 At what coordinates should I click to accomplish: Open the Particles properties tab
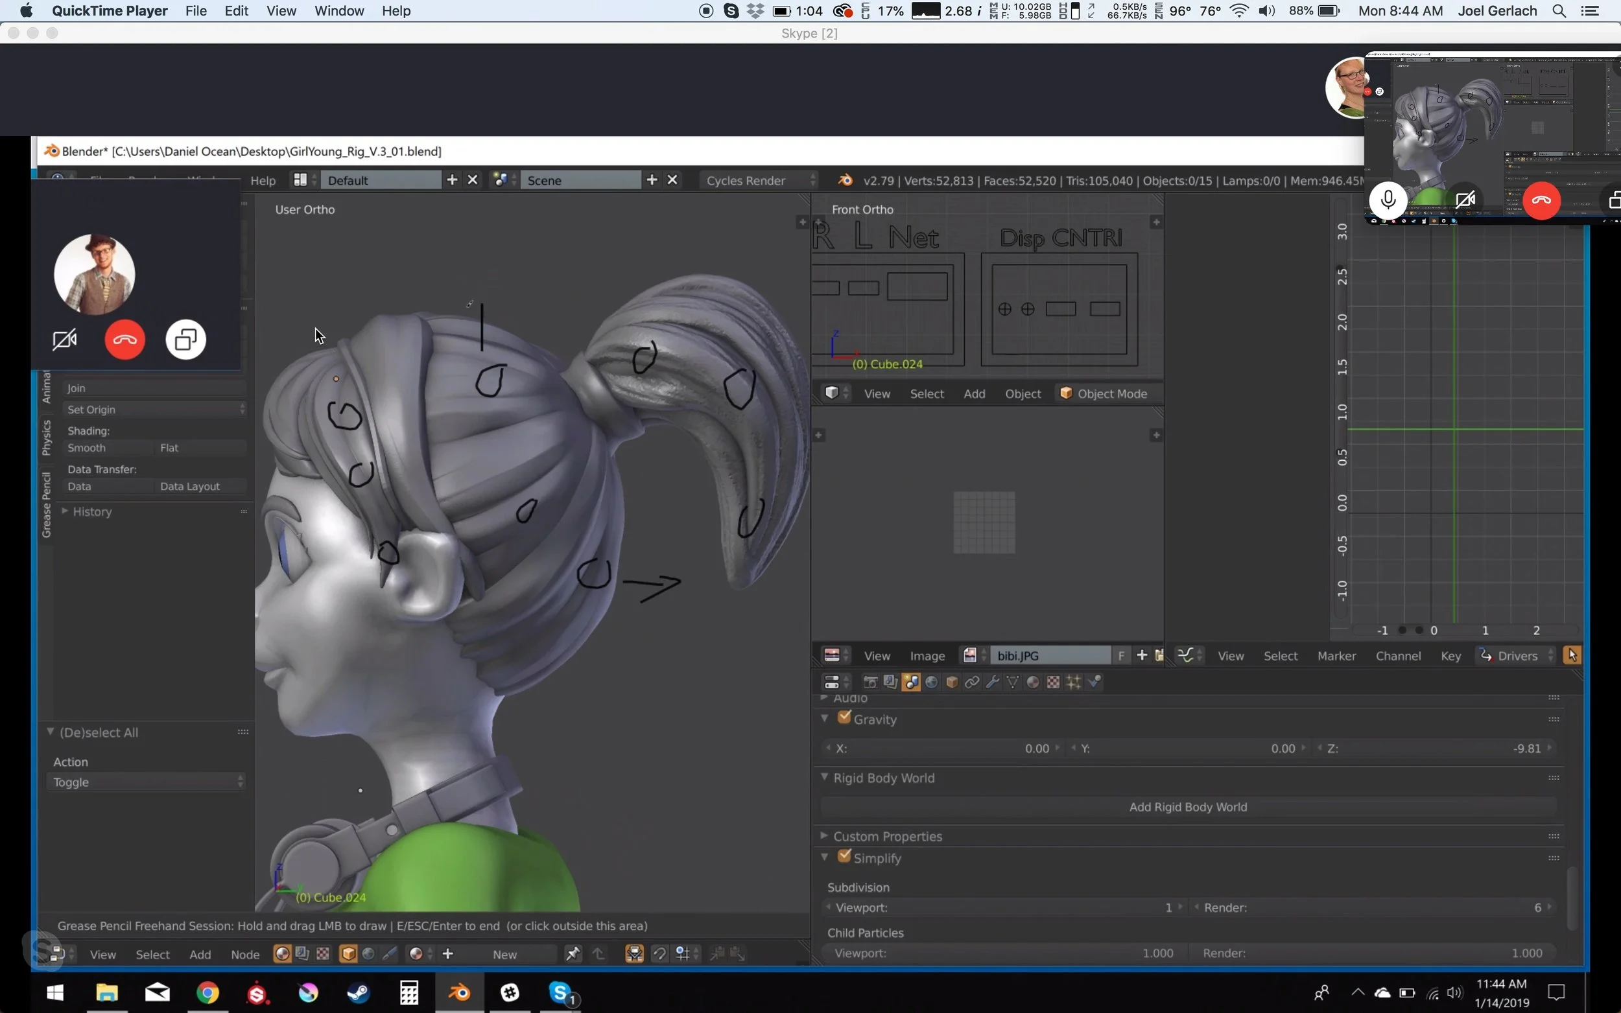(1074, 682)
